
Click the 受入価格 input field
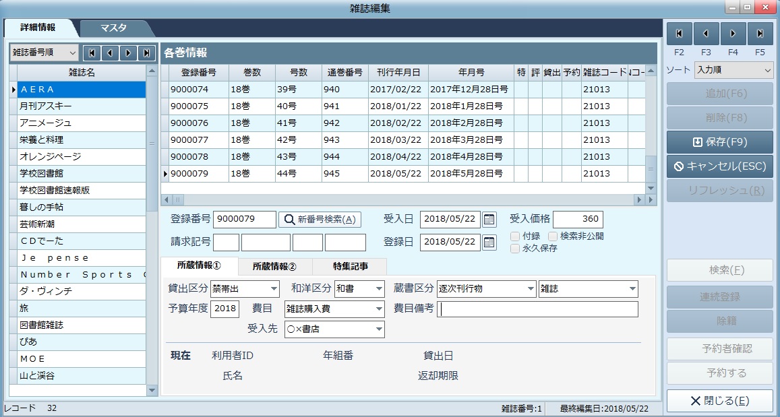[x=578, y=219]
